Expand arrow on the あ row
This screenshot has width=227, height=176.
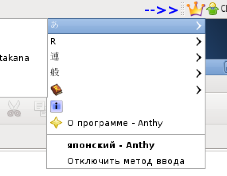coord(199,26)
